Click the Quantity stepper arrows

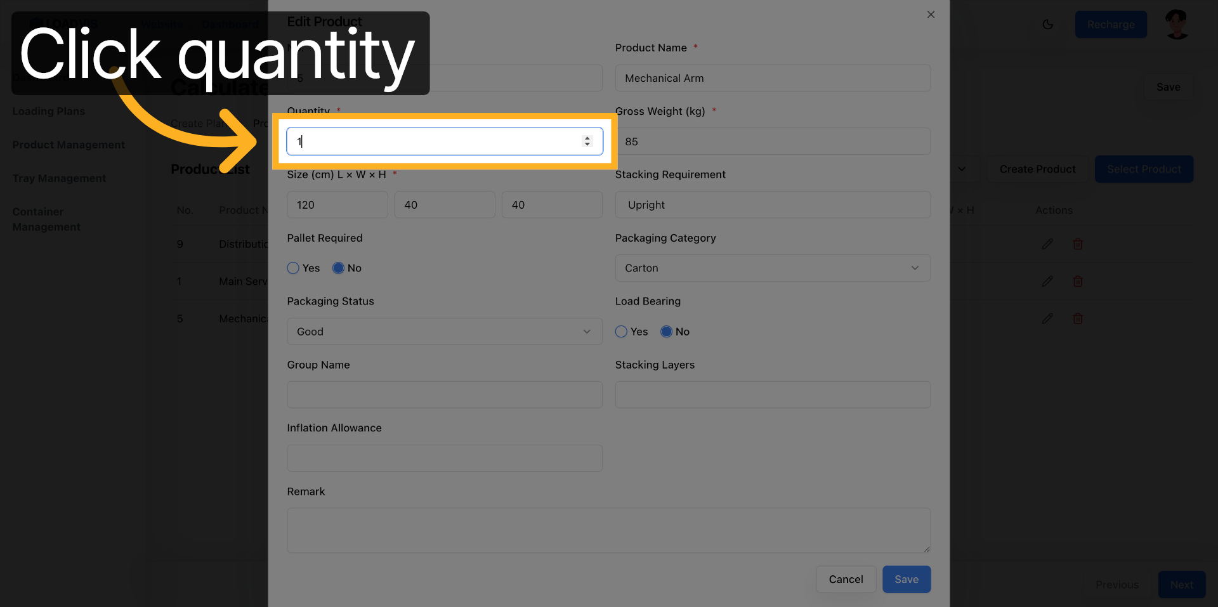coord(587,141)
